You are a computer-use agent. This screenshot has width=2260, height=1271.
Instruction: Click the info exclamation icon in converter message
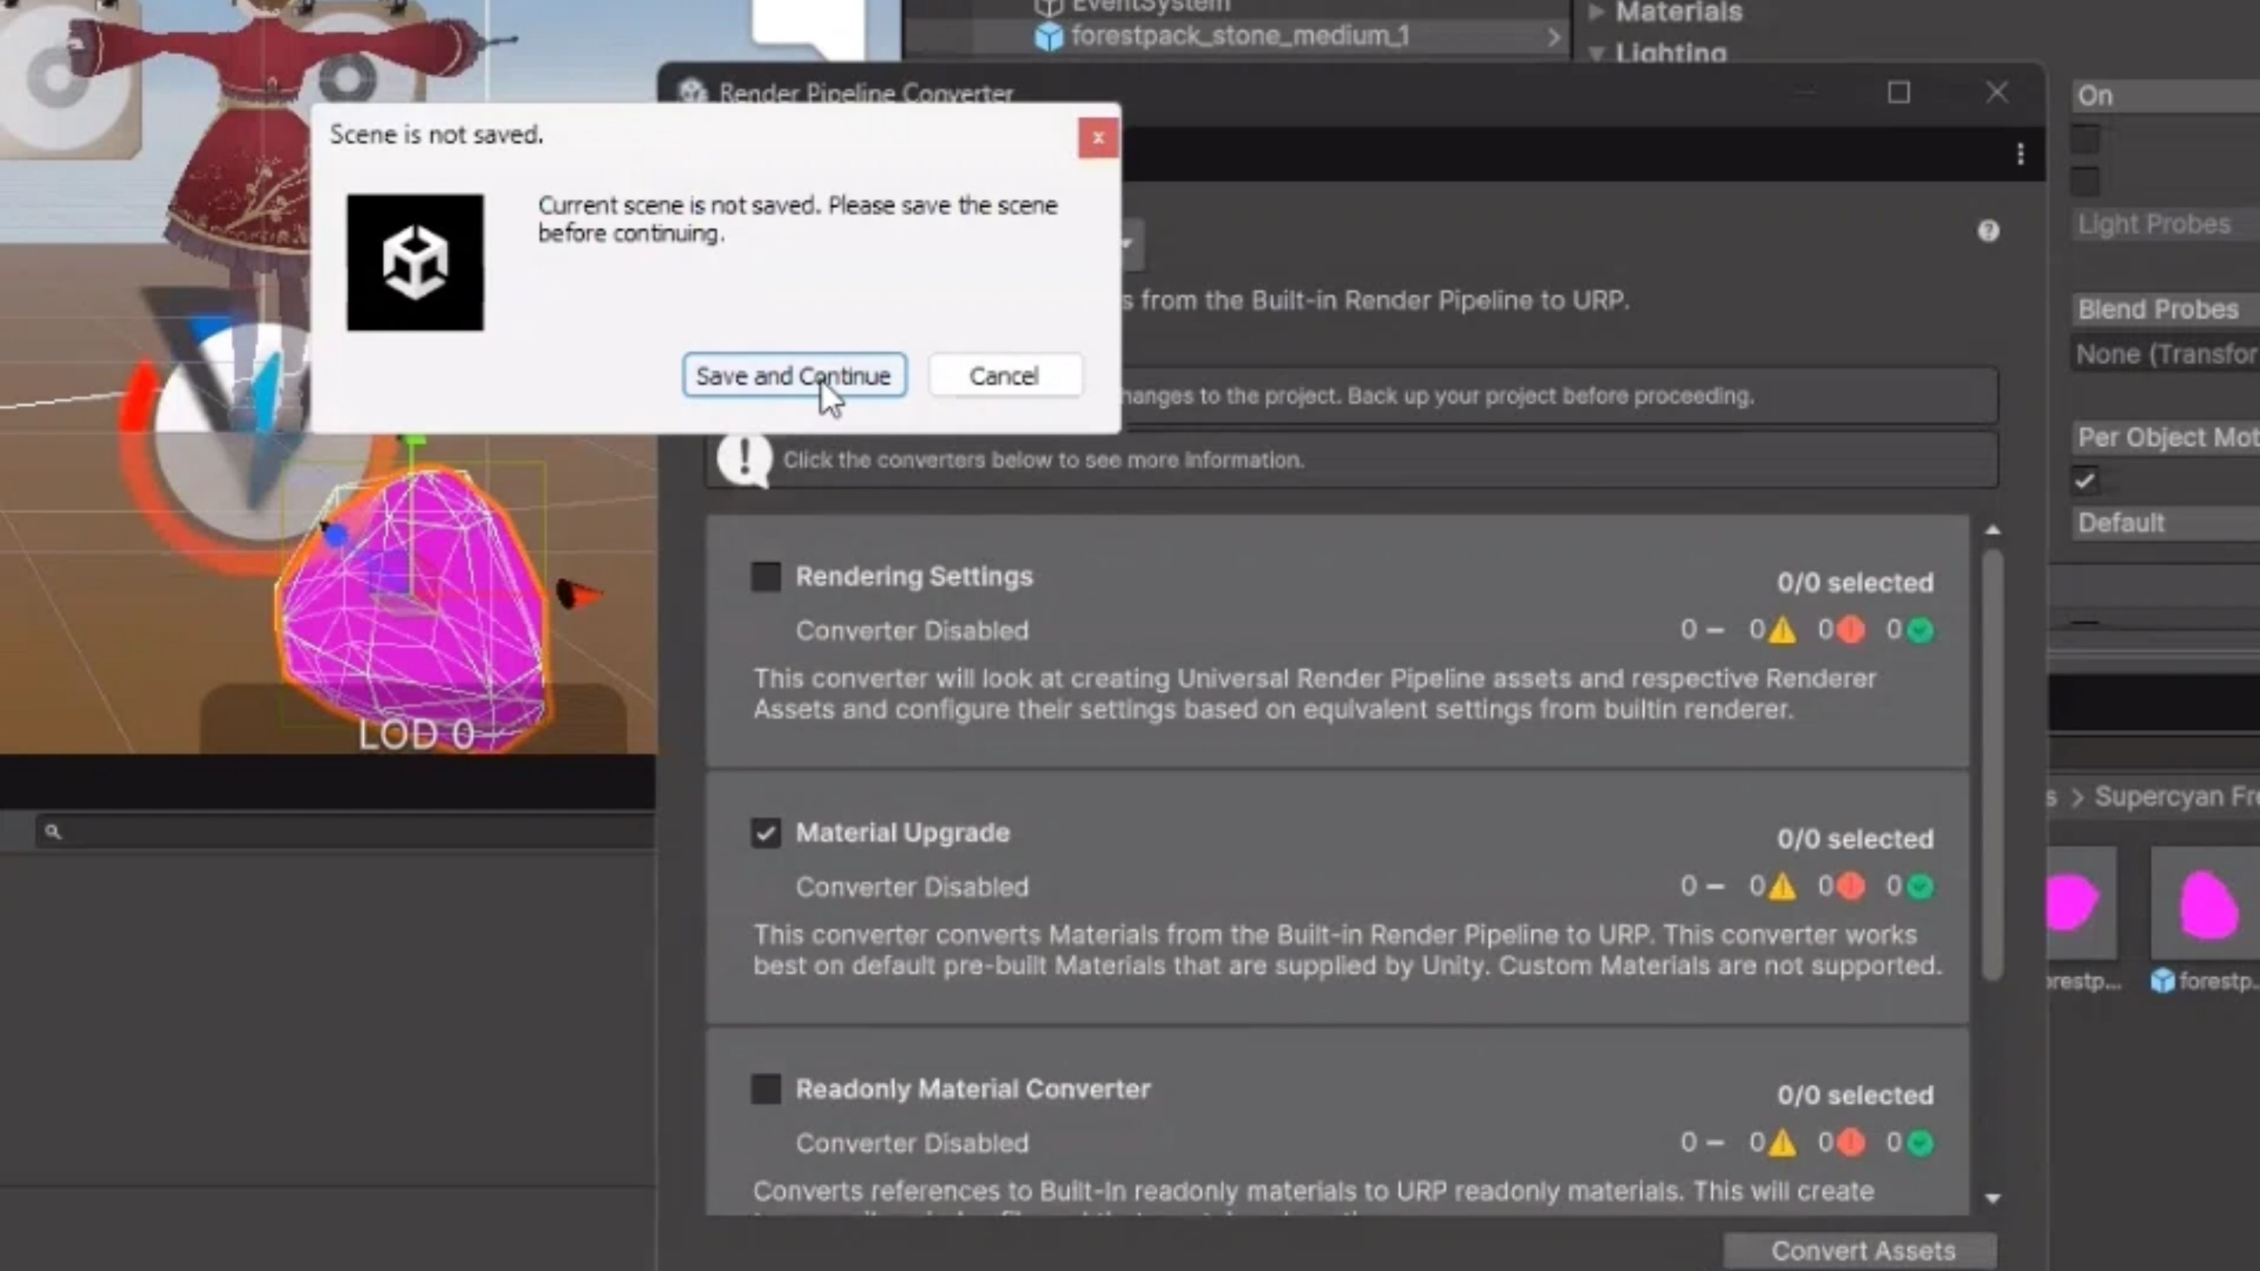745,459
